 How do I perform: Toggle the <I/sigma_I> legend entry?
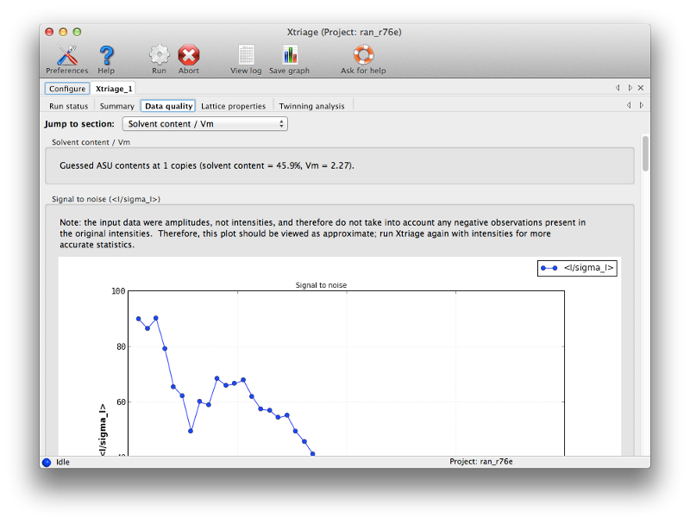[576, 268]
